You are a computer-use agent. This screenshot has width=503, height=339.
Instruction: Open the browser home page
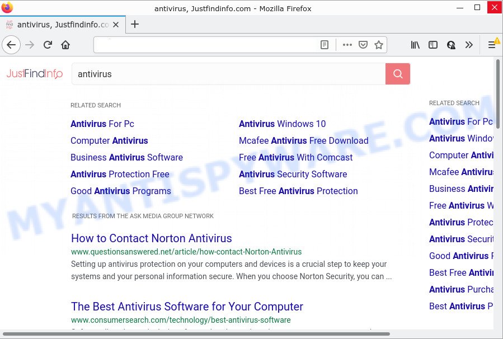[x=65, y=45]
